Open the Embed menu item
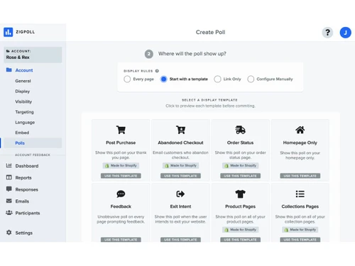Screen dimensions: 355x266 pyautogui.click(x=22, y=133)
